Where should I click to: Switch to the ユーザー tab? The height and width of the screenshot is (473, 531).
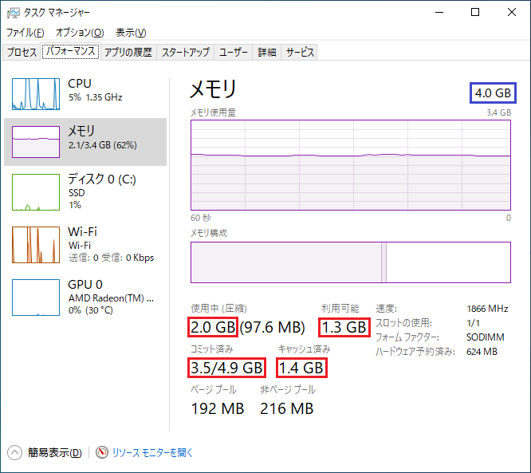234,52
